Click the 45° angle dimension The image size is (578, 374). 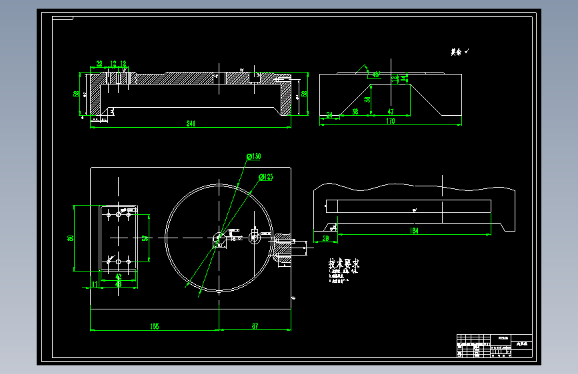point(377,75)
